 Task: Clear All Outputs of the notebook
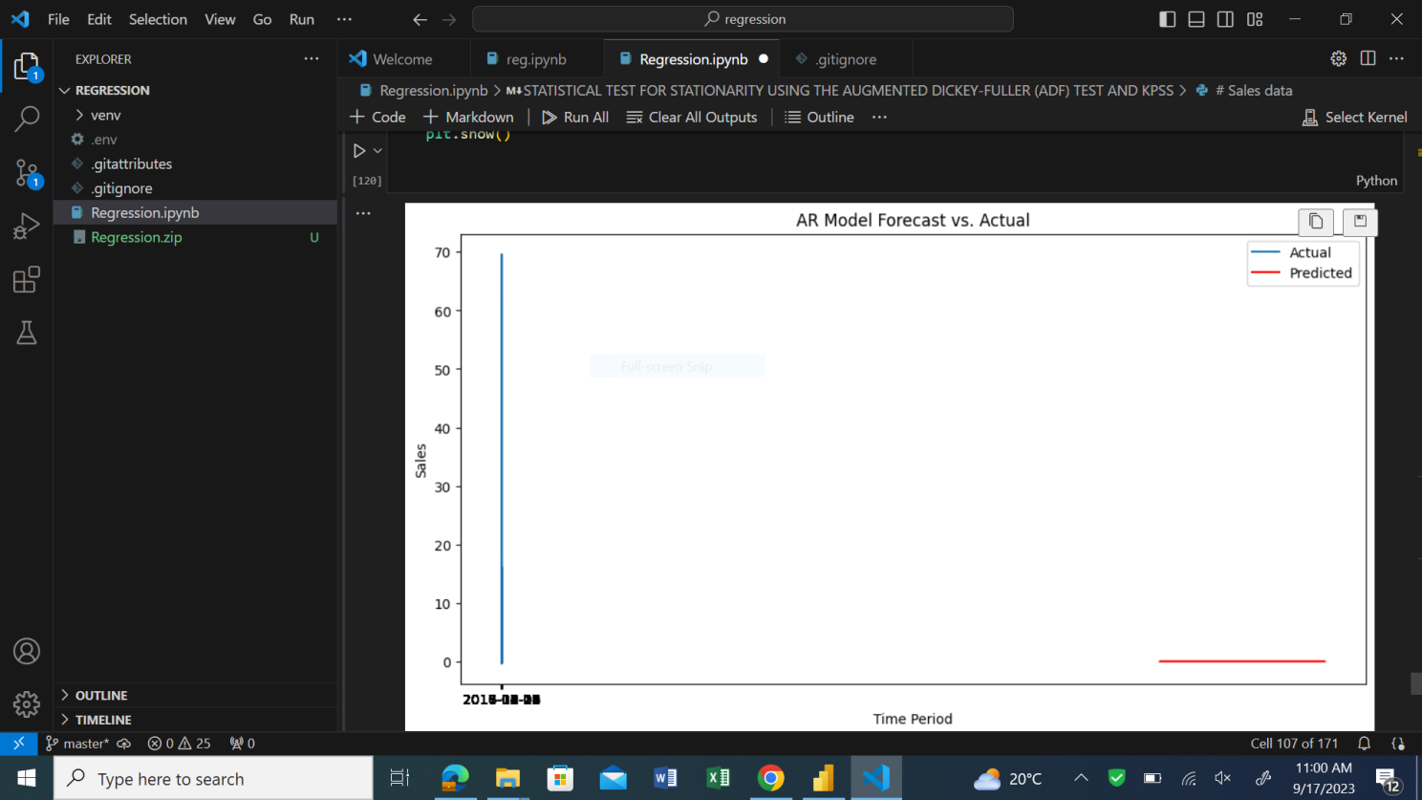[x=692, y=117]
